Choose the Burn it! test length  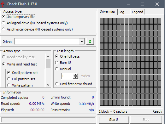63,63
